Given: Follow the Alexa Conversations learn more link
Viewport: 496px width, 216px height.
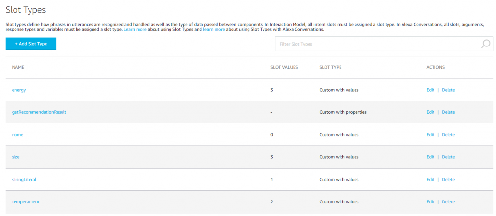Looking at the screenshot, I should click(x=214, y=29).
